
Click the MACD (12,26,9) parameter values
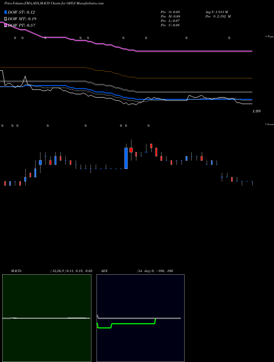71,271
